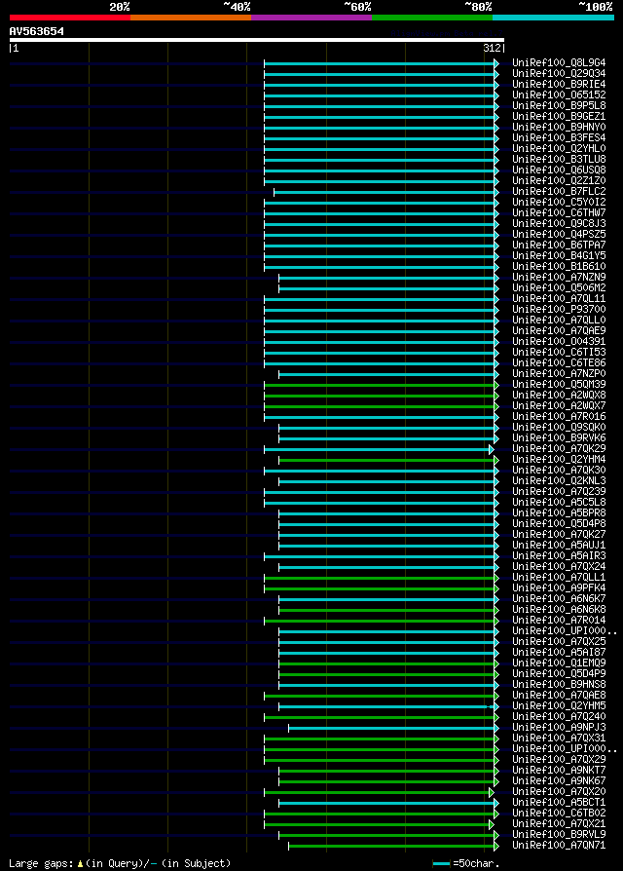Select the UniRef100_O04391 label
The width and height of the screenshot is (623, 871).
(559, 342)
